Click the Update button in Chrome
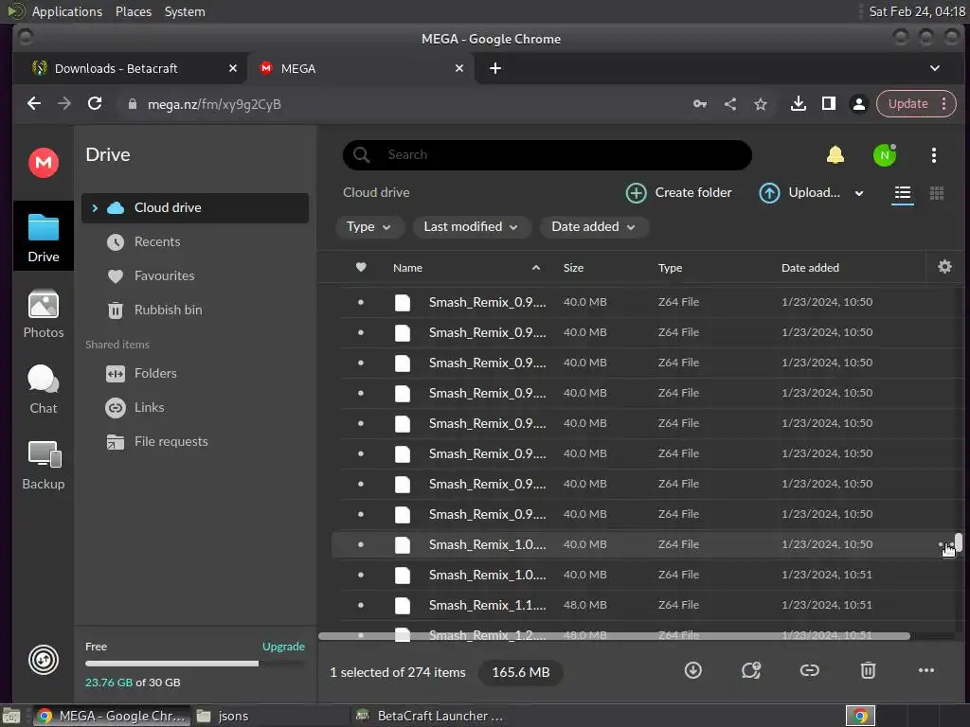970x727 pixels. pyautogui.click(x=907, y=104)
